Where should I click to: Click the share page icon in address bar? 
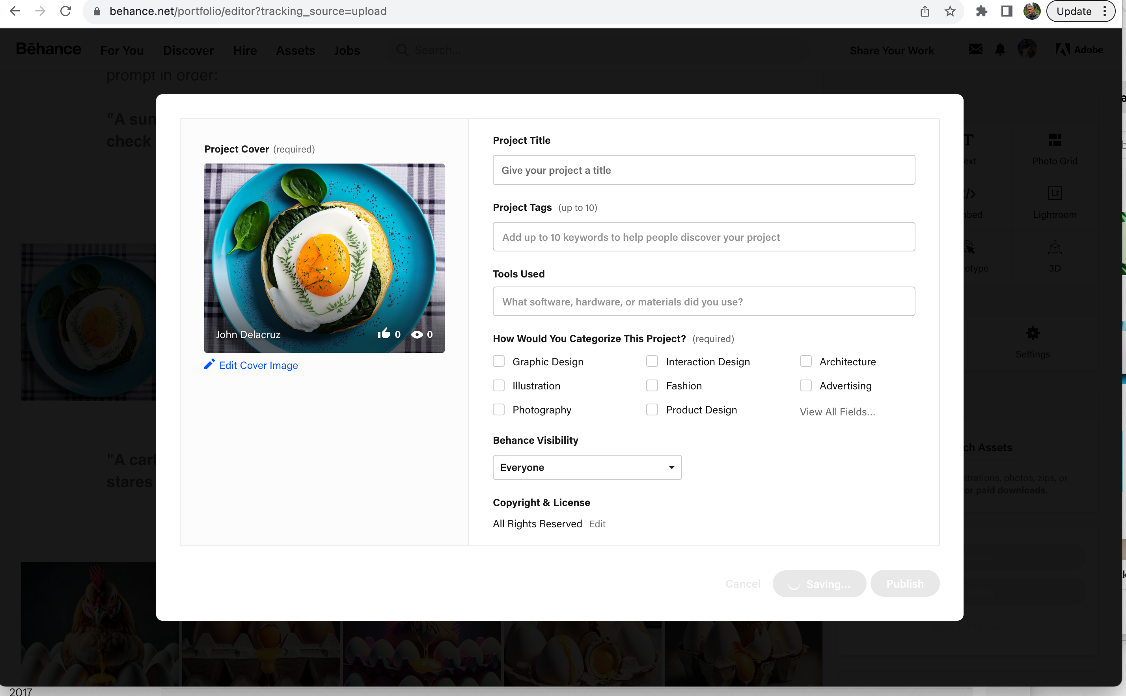coord(925,11)
